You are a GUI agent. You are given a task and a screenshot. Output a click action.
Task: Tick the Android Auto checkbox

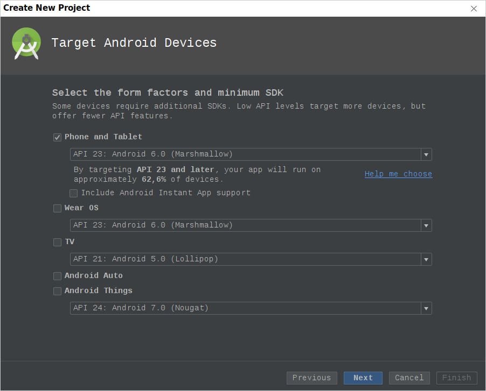[57, 276]
